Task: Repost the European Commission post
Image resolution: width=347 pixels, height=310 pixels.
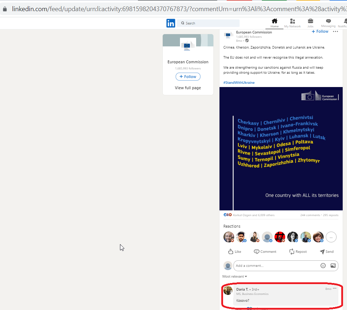Action: tap(298, 251)
